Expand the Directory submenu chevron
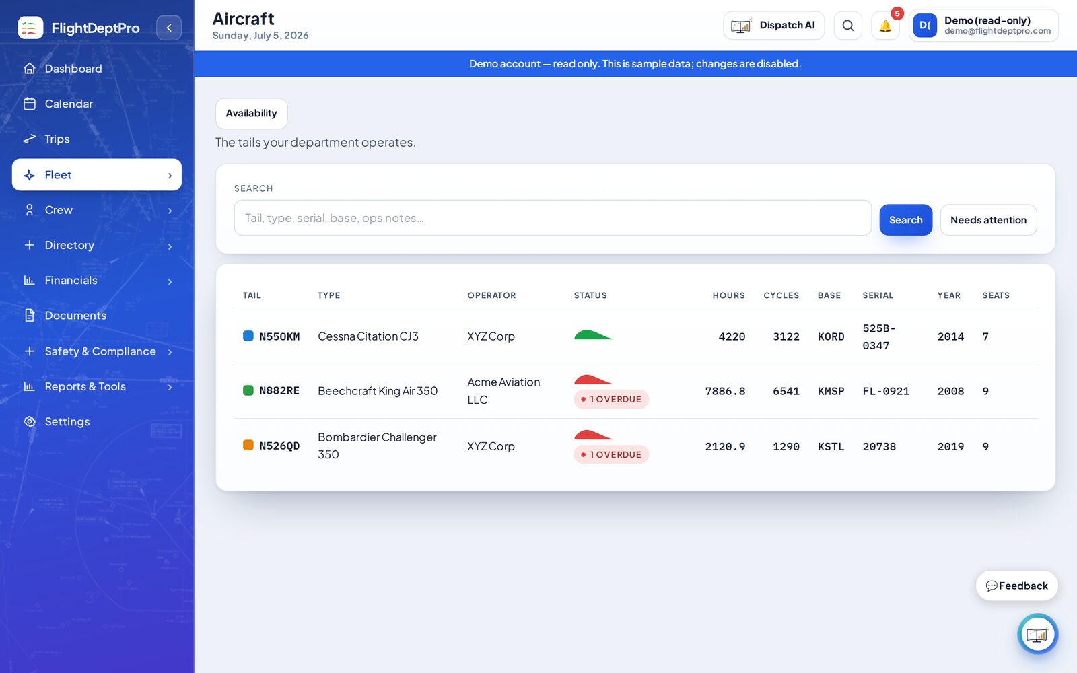The height and width of the screenshot is (673, 1077). pyautogui.click(x=170, y=246)
